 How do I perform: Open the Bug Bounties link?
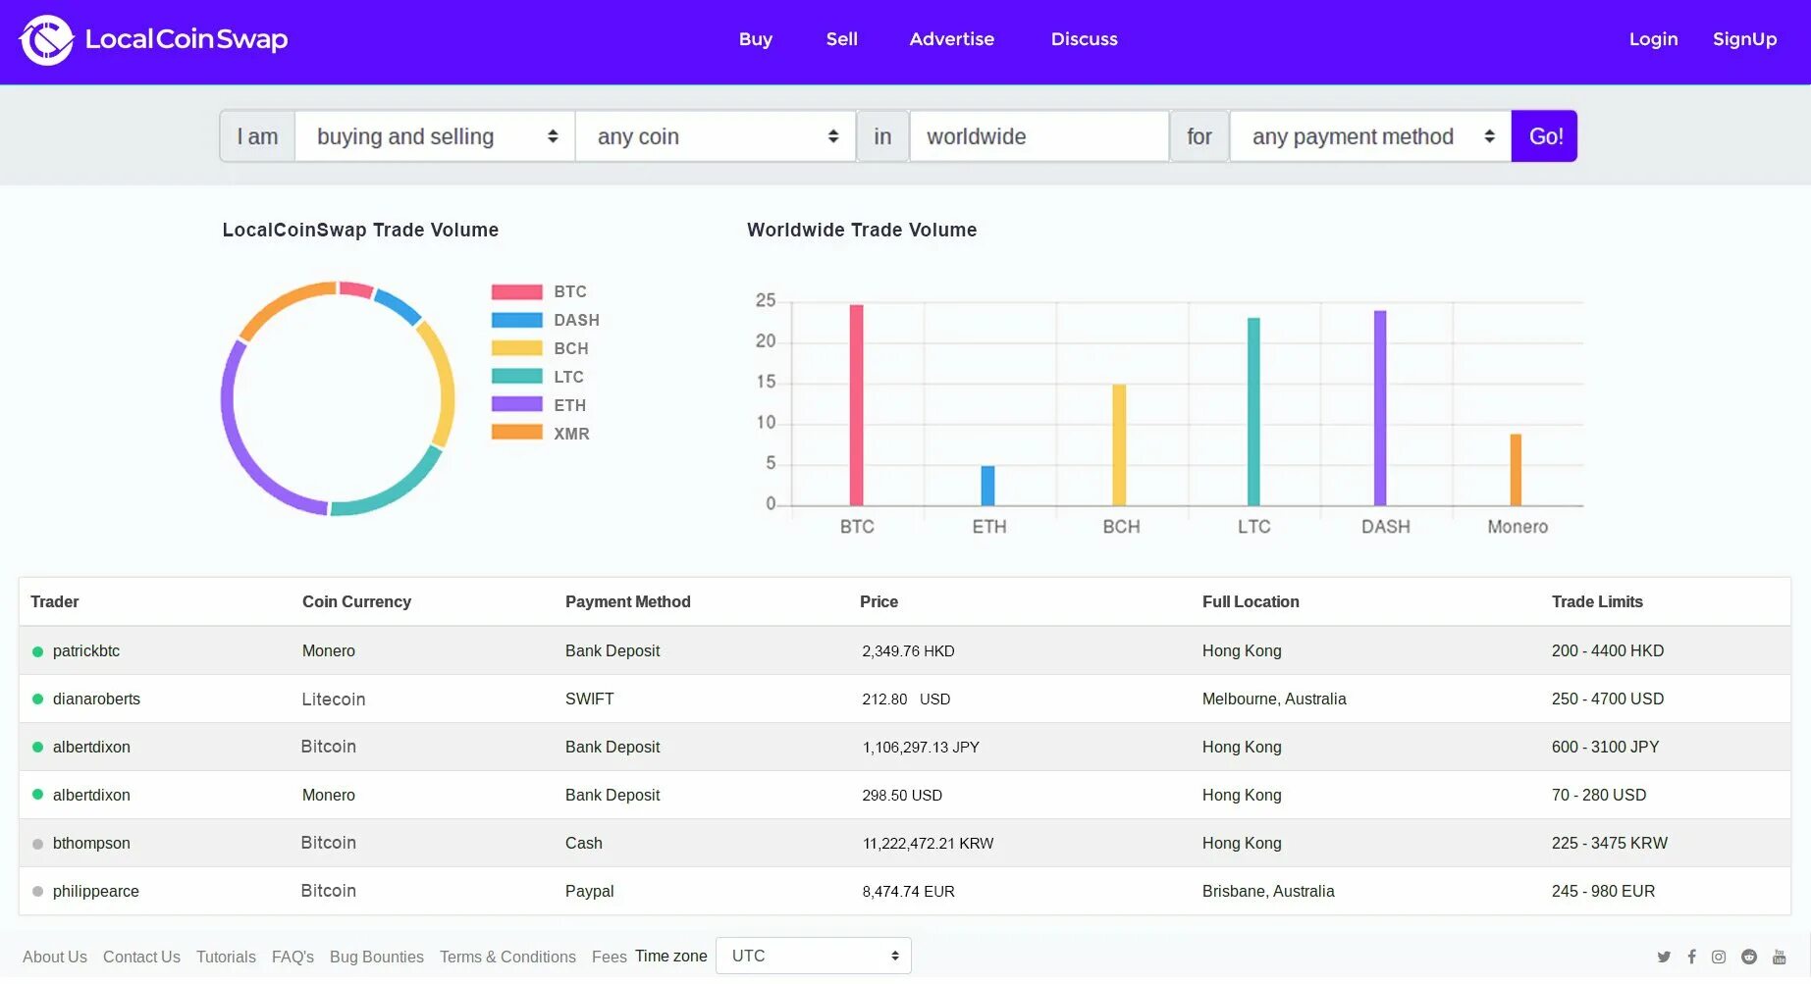point(377,957)
